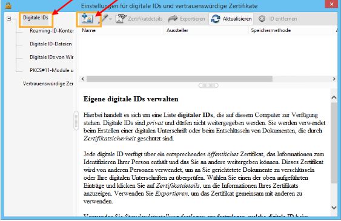Open Digitale ID-Dateien tree entry

51,44
